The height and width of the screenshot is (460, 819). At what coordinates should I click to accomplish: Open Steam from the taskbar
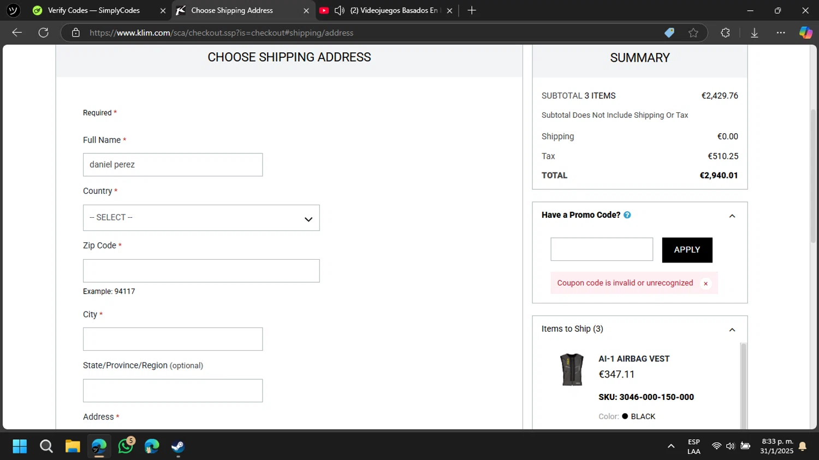(x=178, y=446)
